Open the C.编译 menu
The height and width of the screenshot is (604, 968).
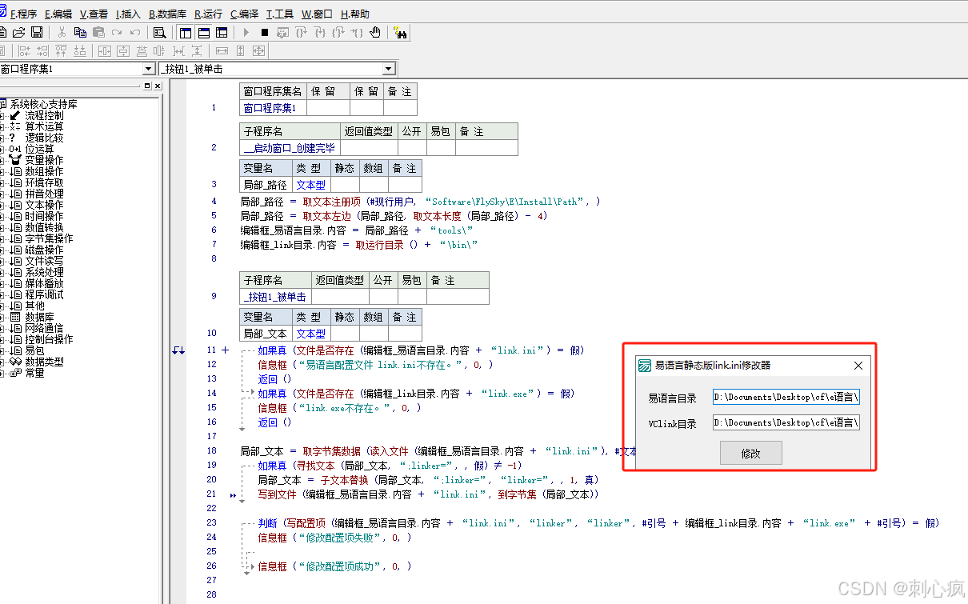tap(245, 14)
